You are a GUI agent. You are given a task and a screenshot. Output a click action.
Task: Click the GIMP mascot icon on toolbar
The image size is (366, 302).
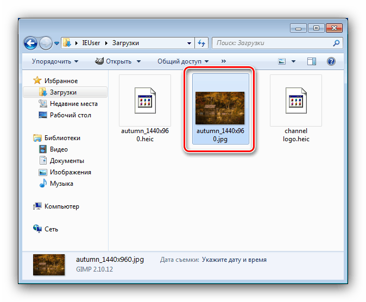(x=99, y=61)
